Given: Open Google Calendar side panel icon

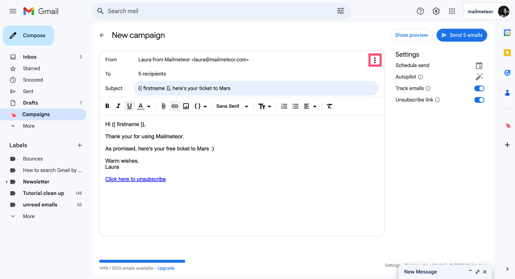Looking at the screenshot, I should point(507,33).
